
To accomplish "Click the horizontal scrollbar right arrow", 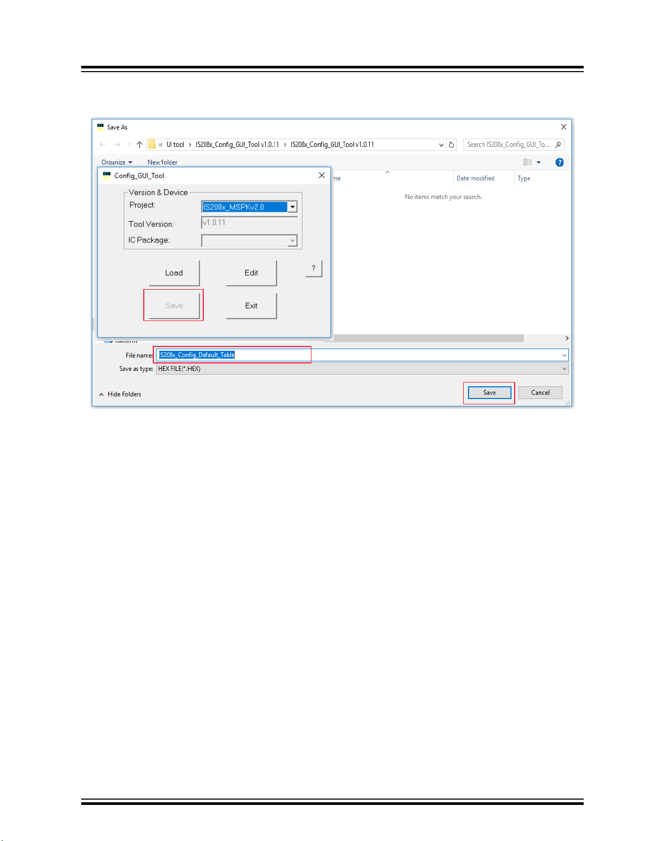I will [x=567, y=339].
